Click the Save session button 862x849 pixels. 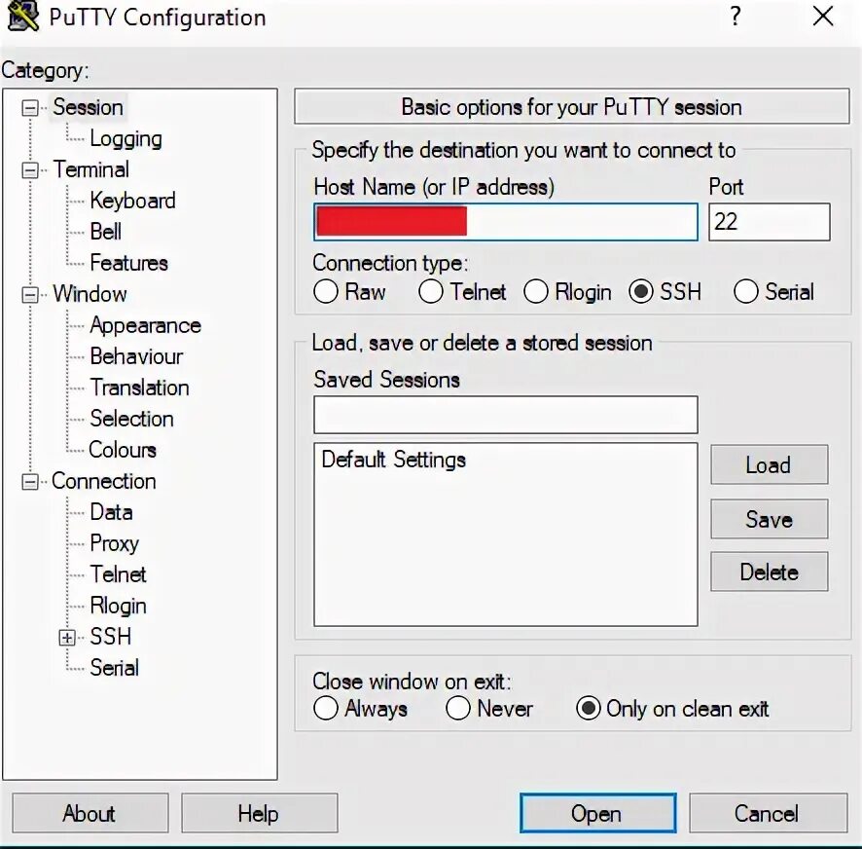coord(770,519)
